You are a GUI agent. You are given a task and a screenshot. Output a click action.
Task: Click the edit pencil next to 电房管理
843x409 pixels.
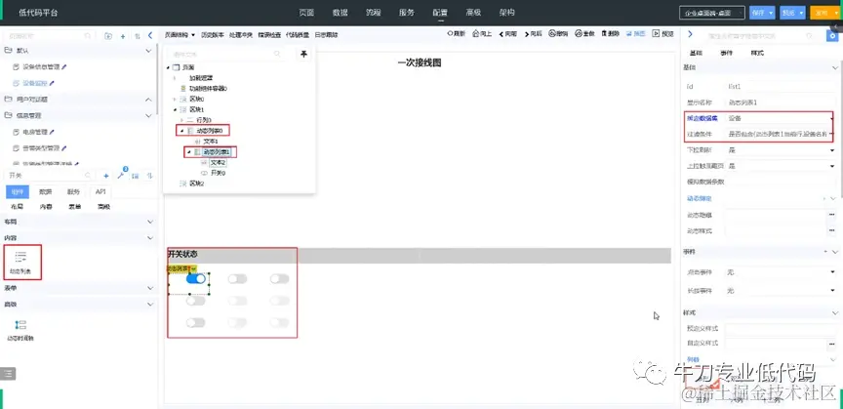pos(52,132)
